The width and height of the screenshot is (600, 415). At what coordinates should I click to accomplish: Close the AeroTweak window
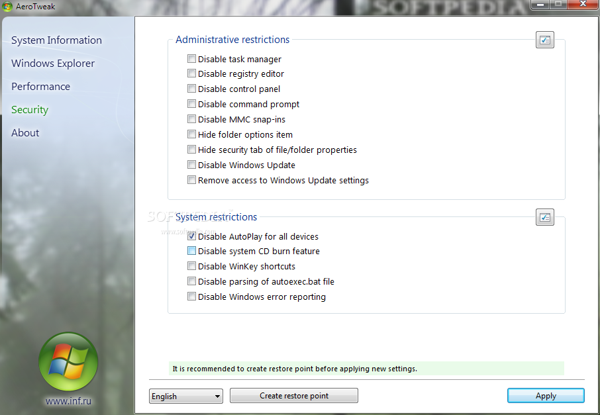583,4
